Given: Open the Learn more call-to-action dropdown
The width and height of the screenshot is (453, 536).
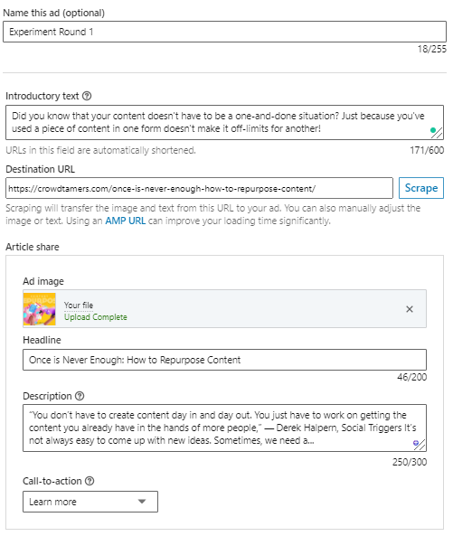Looking at the screenshot, I should [90, 502].
